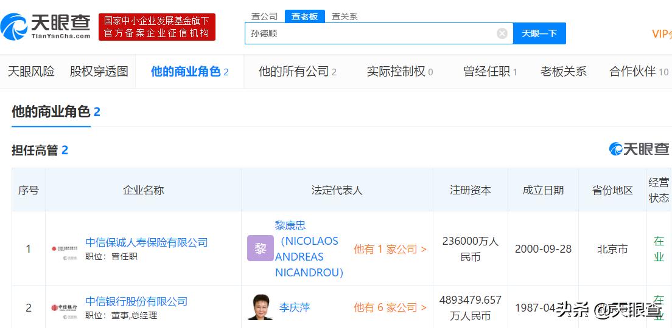Click the 职位：曾任职 text
The image size is (672, 328).
pos(111,256)
